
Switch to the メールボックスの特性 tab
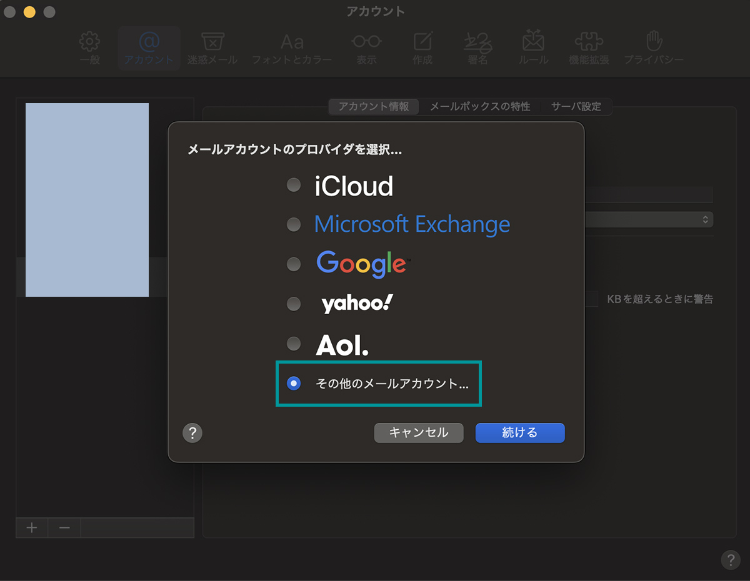pyautogui.click(x=480, y=106)
